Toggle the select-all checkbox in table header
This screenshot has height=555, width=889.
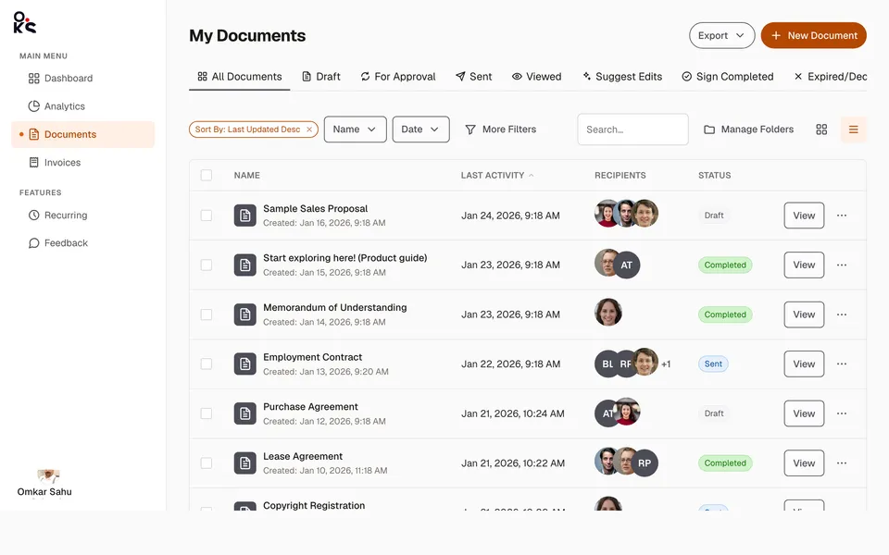[x=207, y=175]
